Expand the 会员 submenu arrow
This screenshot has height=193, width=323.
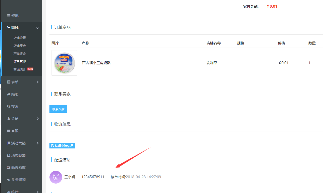click(38, 119)
